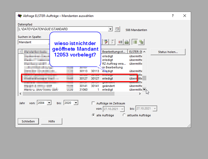
Task: Print the Mandanten list via printer icon
Action: click(x=127, y=42)
